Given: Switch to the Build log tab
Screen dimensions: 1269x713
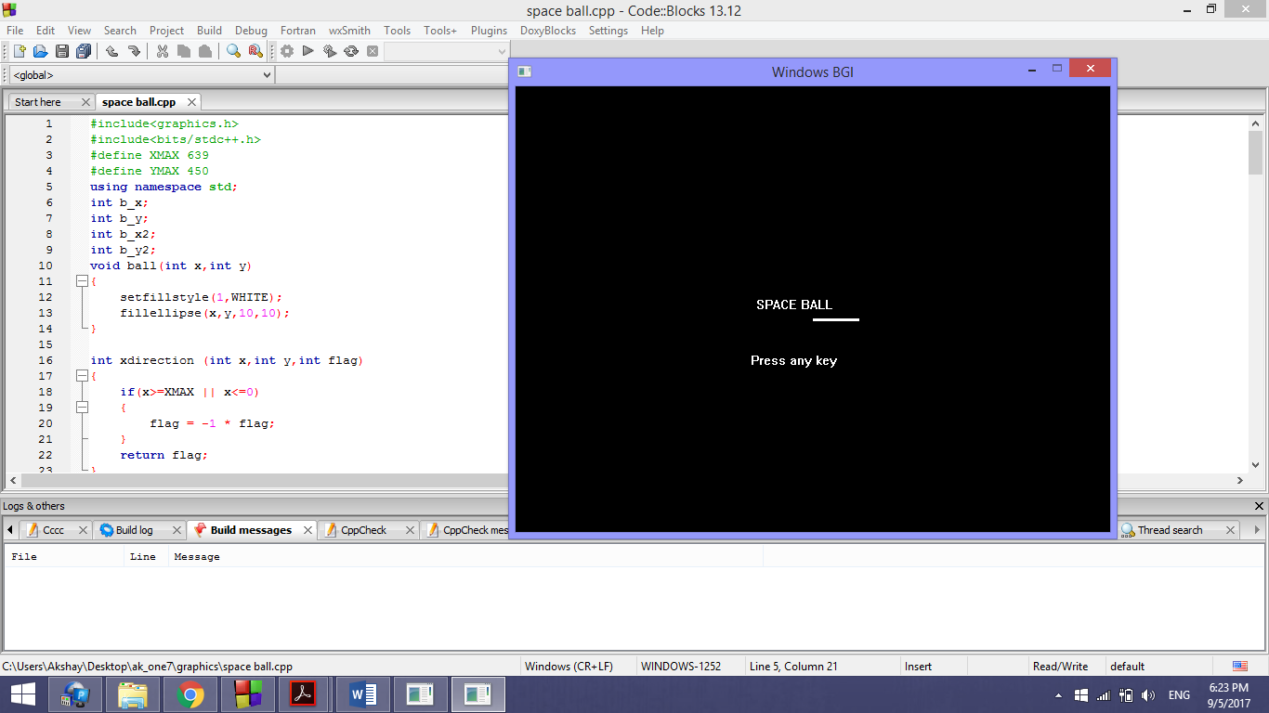Looking at the screenshot, I should [134, 530].
